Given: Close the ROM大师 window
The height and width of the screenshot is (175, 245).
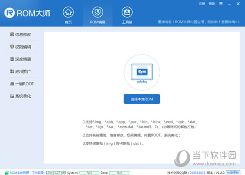Looking at the screenshot, I should pyautogui.click(x=238, y=4).
